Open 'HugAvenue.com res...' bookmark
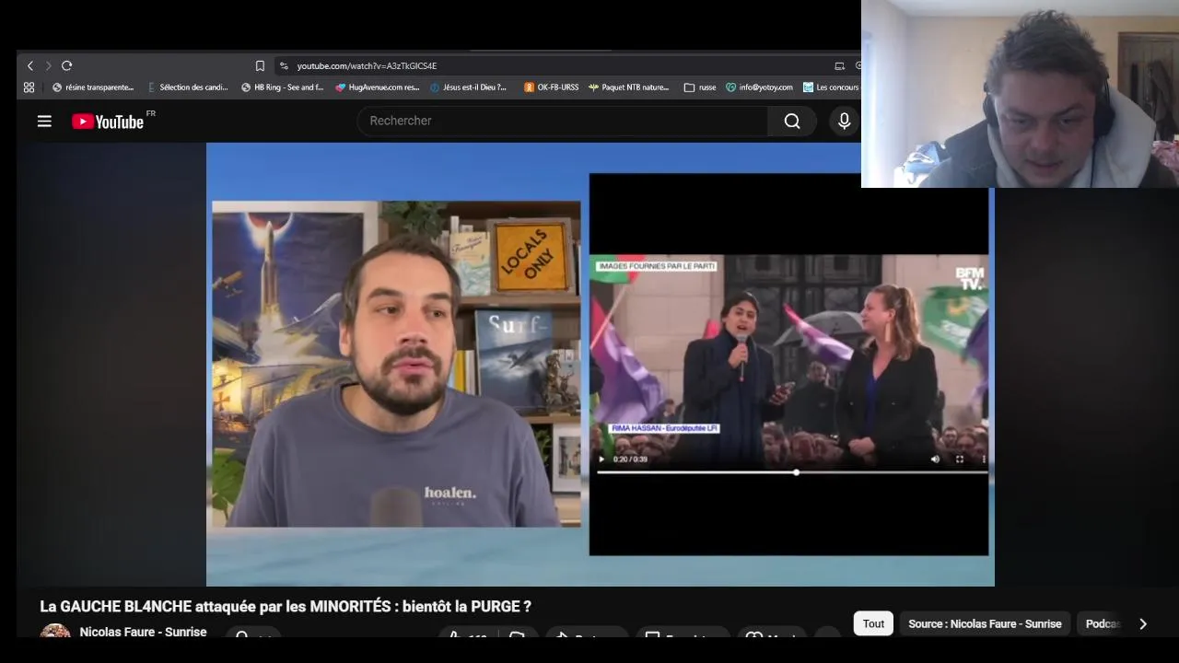Image resolution: width=1179 pixels, height=663 pixels. click(x=377, y=87)
